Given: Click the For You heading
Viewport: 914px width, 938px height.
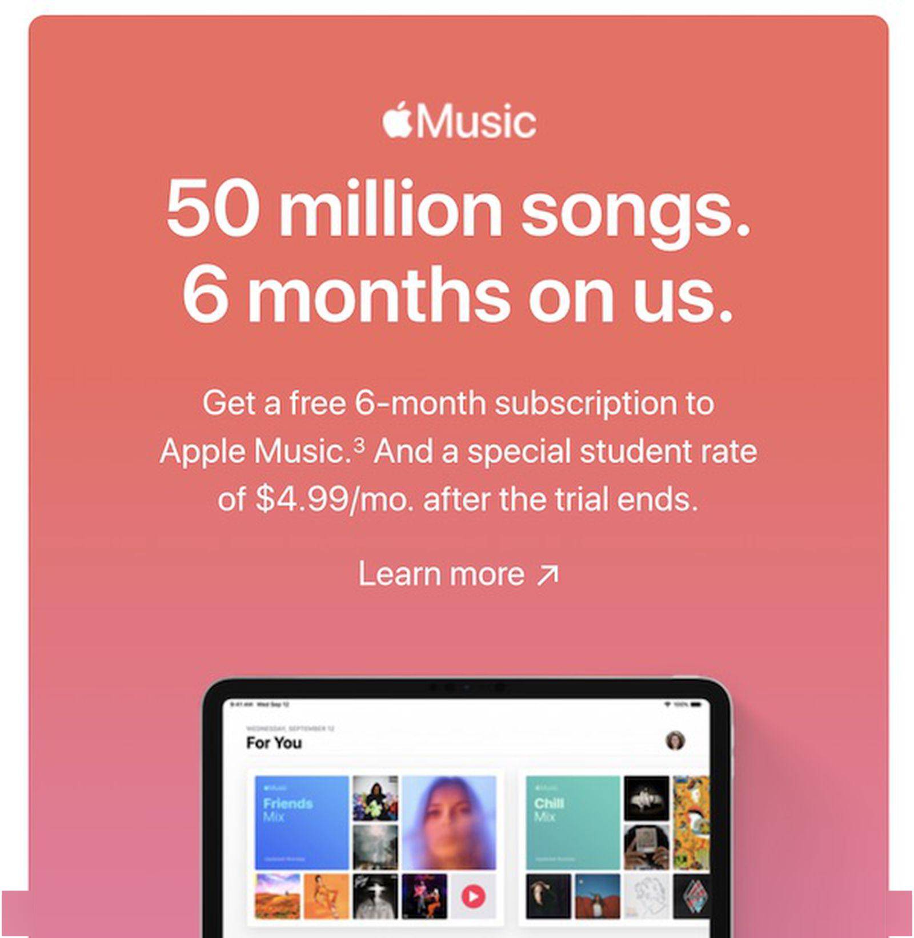Looking at the screenshot, I should click(274, 743).
